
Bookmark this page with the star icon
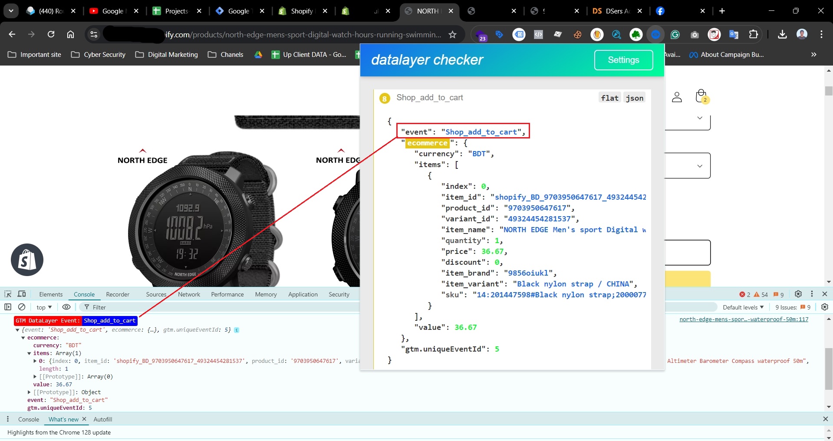[x=452, y=34]
